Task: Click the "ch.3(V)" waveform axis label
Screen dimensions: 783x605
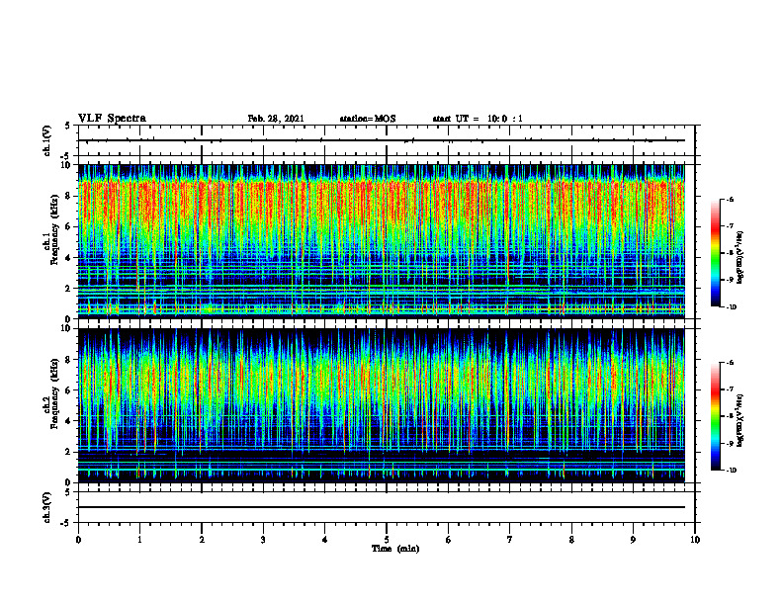Action: pos(47,507)
